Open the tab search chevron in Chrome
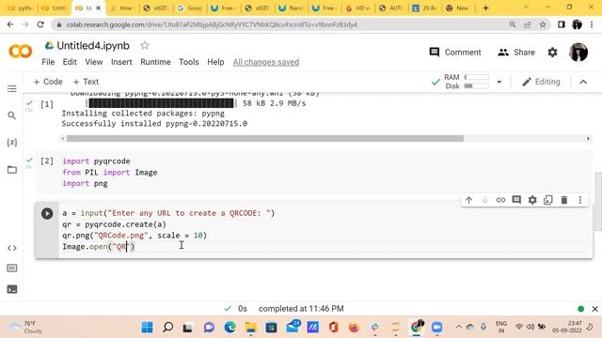This screenshot has height=338, width=602. (x=526, y=8)
